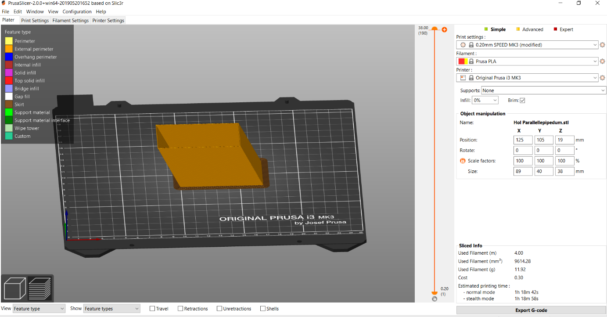The width and height of the screenshot is (607, 317).
Task: Click the lower handle of the layer slider
Action: click(x=435, y=292)
